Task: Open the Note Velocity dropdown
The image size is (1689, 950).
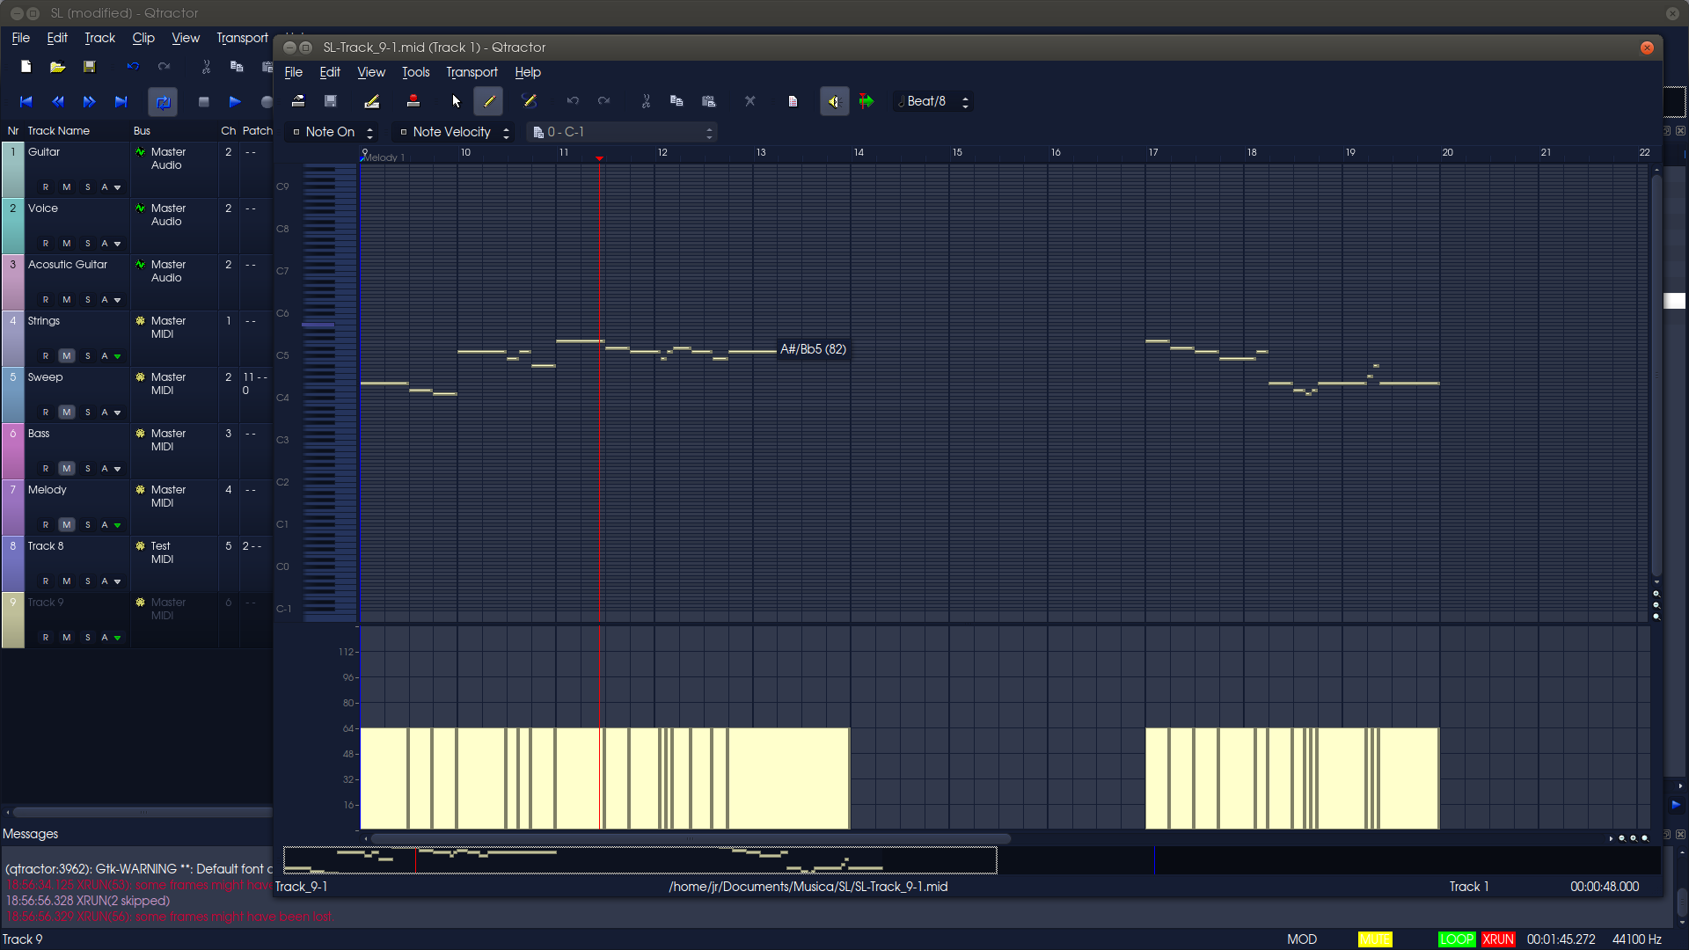Action: click(x=454, y=132)
